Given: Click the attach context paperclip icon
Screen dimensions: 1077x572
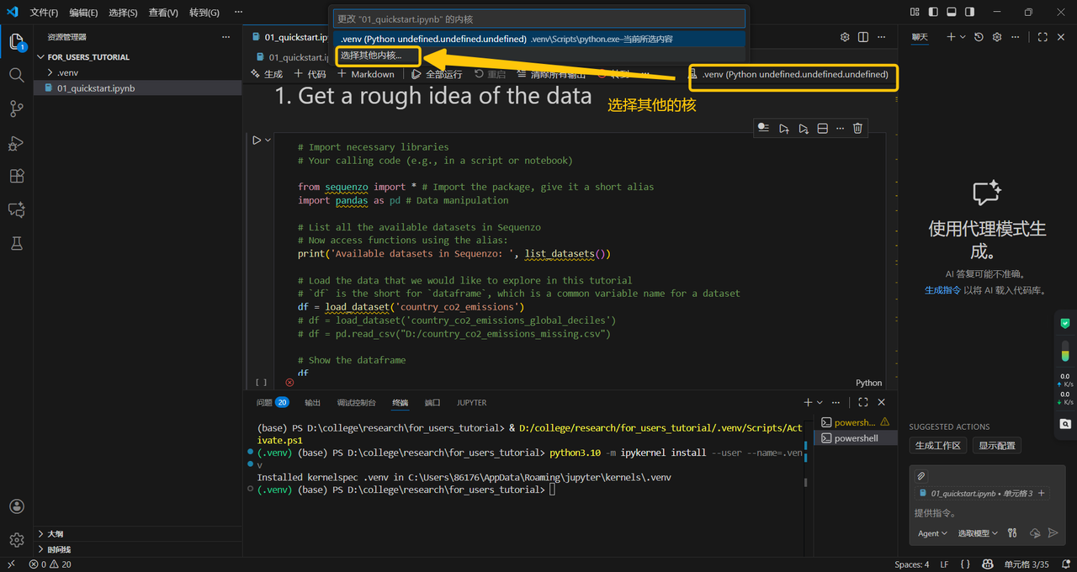Looking at the screenshot, I should [921, 476].
